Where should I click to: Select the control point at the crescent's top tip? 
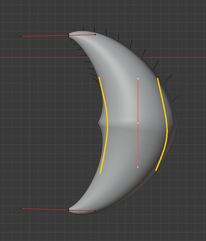[69, 35]
